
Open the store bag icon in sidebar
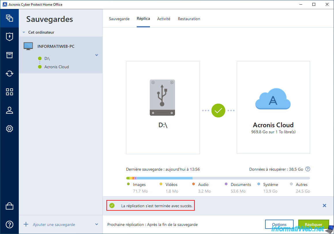(x=9, y=206)
